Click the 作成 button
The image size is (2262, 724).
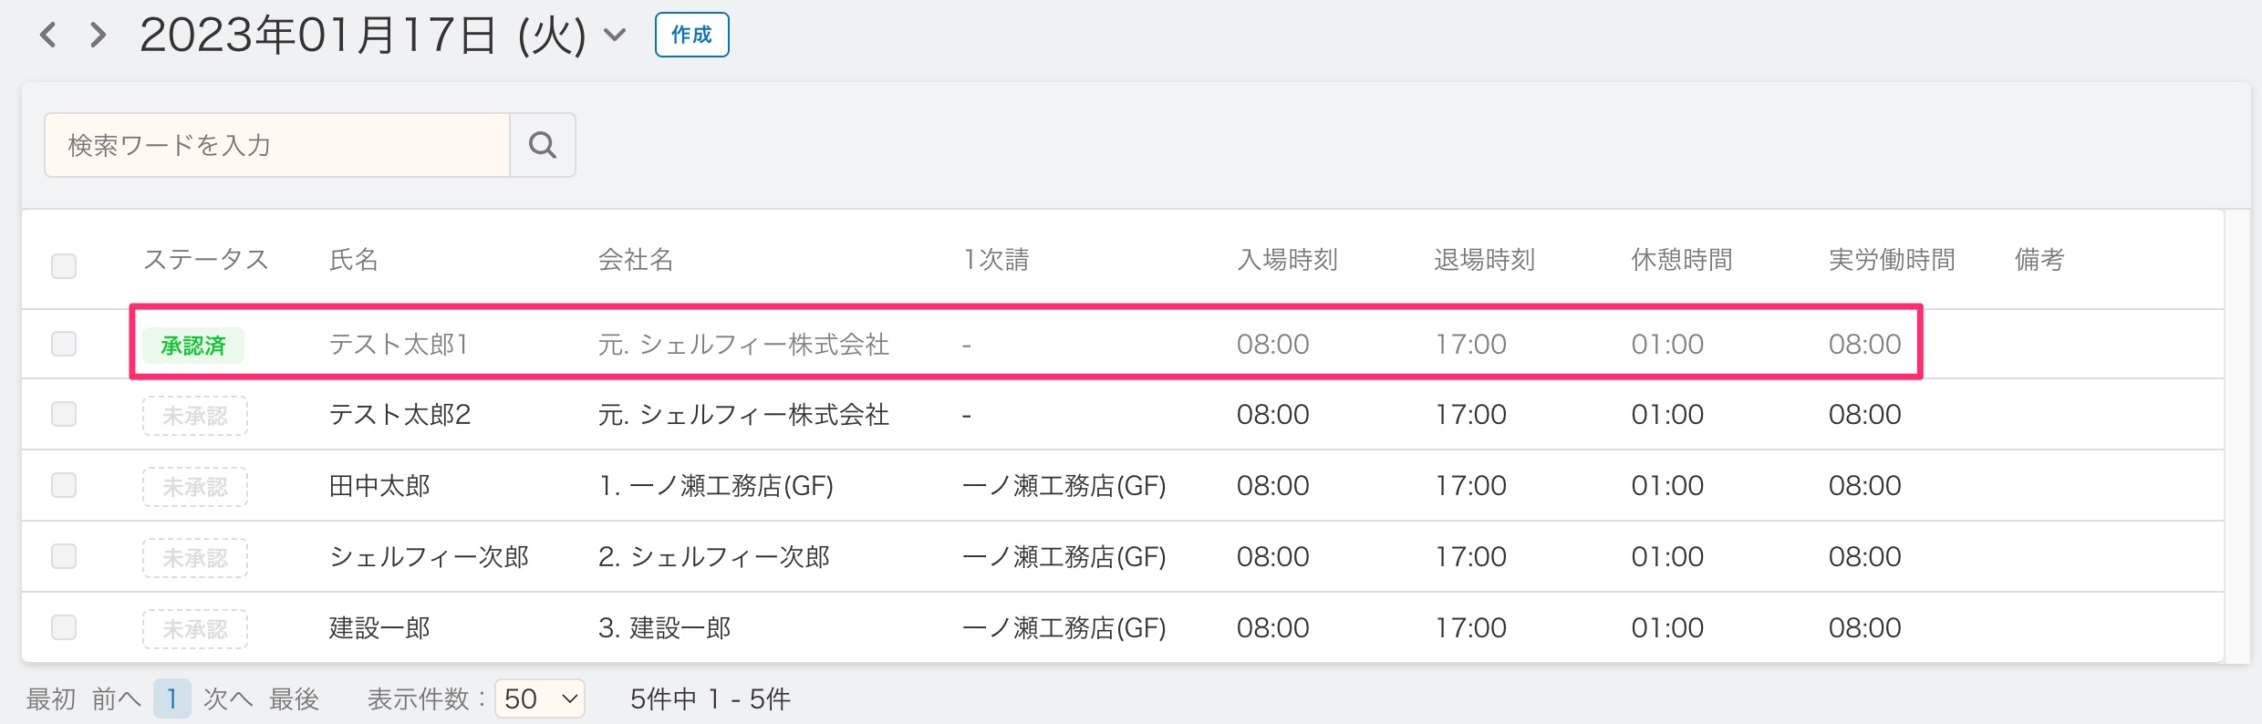(x=692, y=35)
